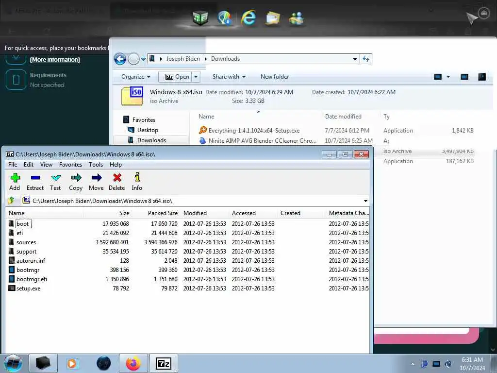Open the 7-Zip View menu

(x=46, y=165)
